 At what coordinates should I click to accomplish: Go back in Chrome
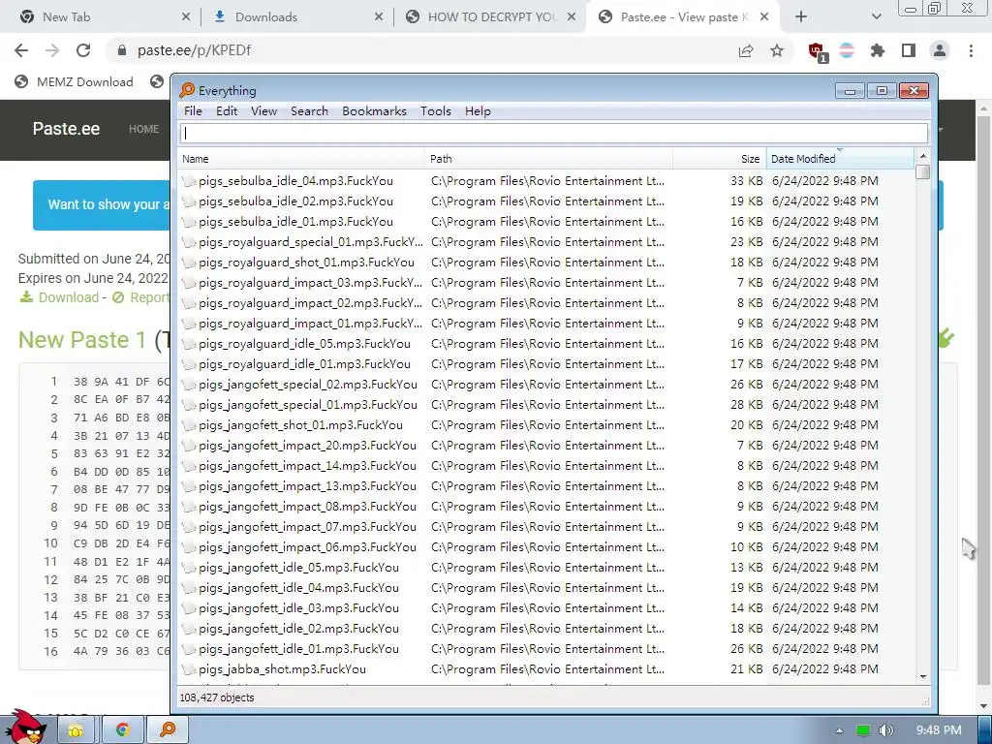point(21,50)
